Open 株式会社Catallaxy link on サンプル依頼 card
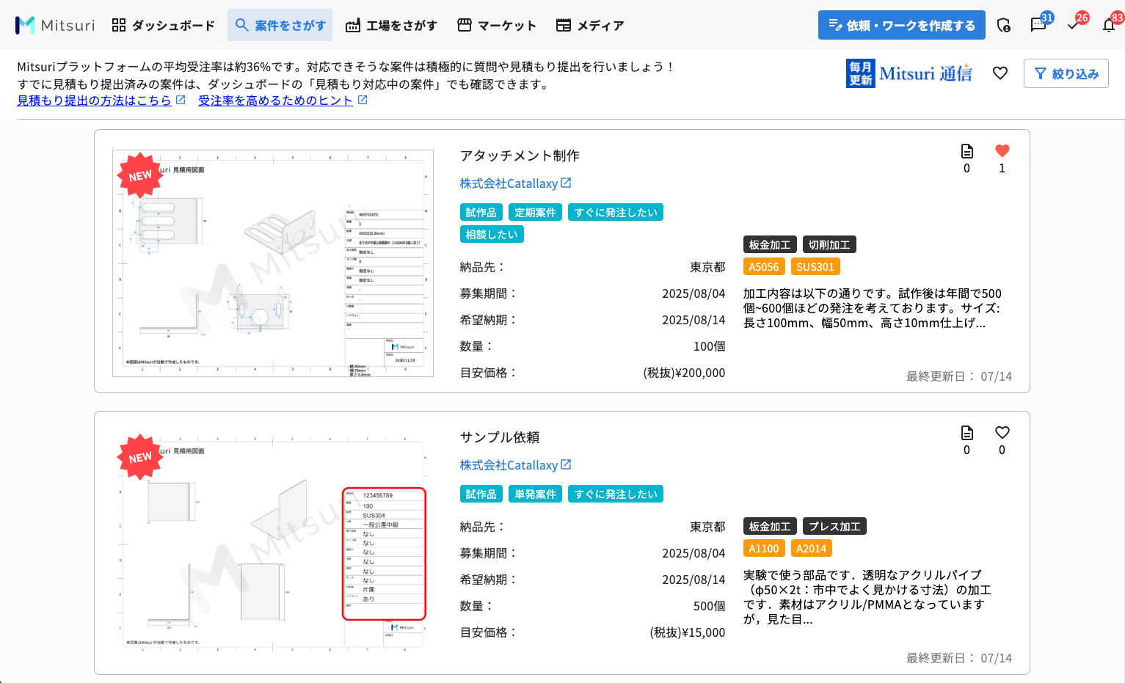 509,465
